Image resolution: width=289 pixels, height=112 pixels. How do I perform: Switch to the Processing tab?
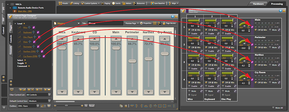(277, 4)
